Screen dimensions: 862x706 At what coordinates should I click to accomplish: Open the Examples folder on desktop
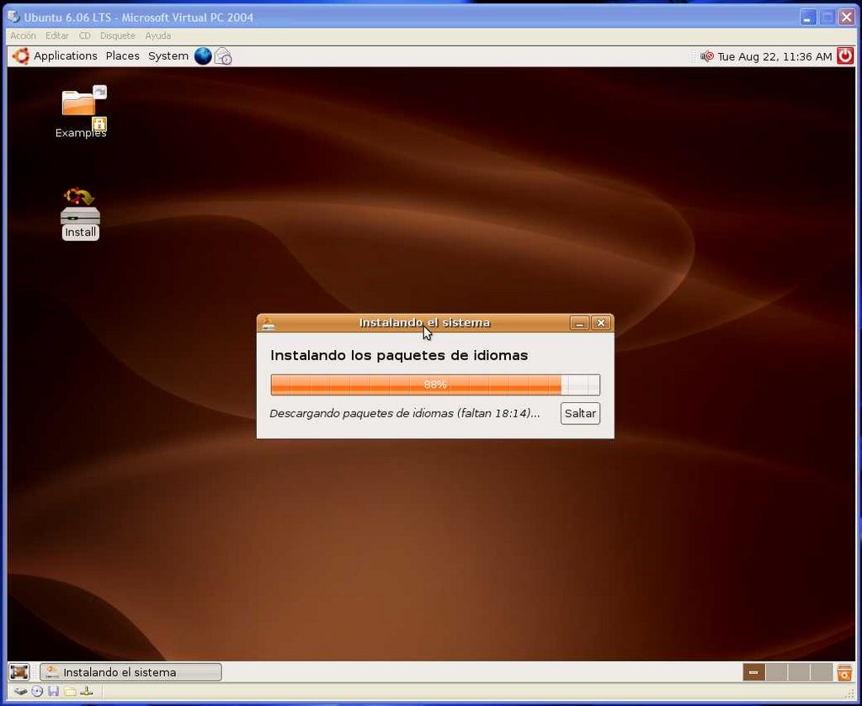[81, 112]
